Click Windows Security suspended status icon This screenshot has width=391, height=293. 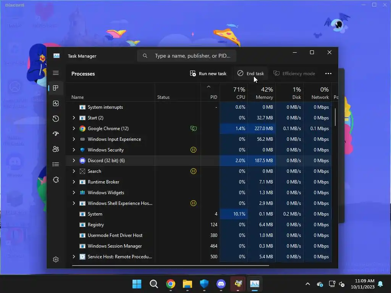193,150
